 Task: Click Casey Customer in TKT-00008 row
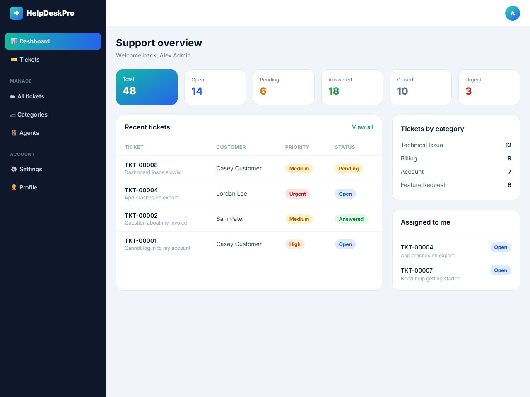pos(239,168)
